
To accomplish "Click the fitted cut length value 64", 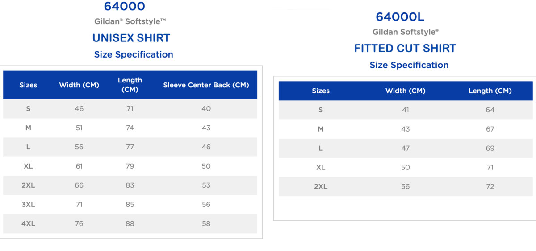I will tap(490, 110).
